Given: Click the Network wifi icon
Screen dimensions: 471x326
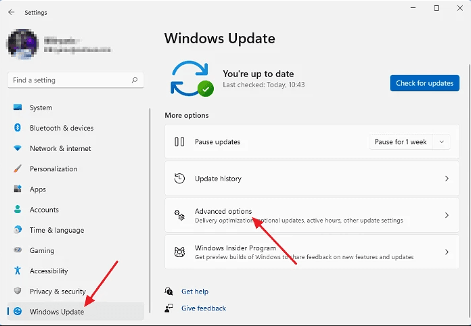Looking at the screenshot, I should 18,148.
